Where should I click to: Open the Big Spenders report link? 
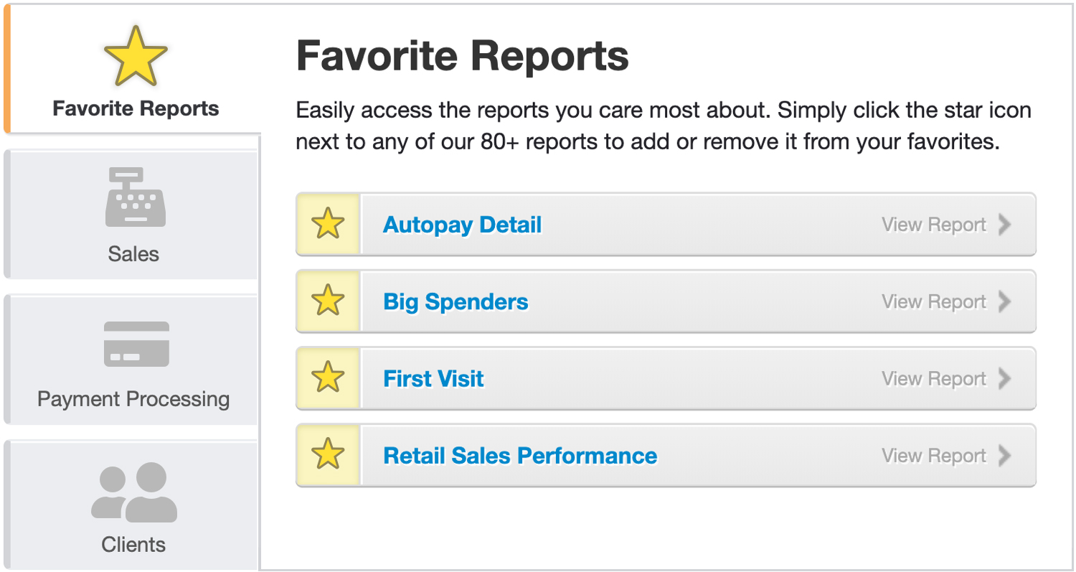click(456, 301)
